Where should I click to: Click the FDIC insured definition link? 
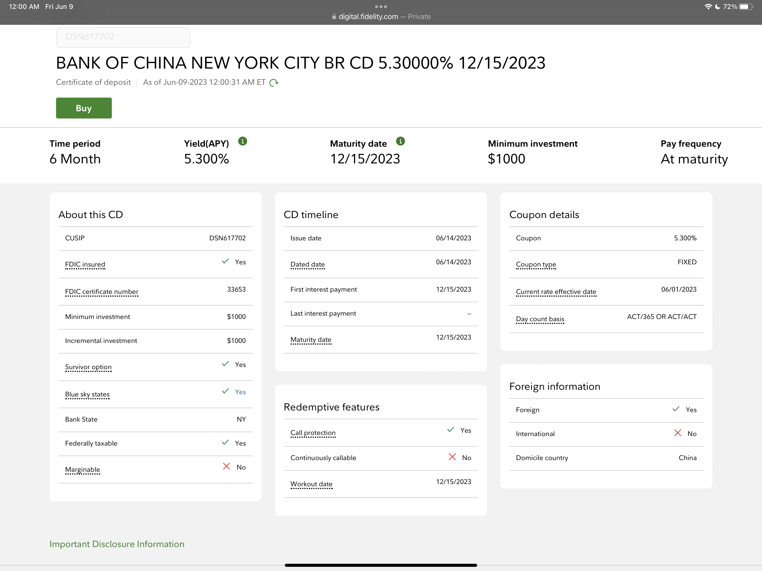[85, 265]
